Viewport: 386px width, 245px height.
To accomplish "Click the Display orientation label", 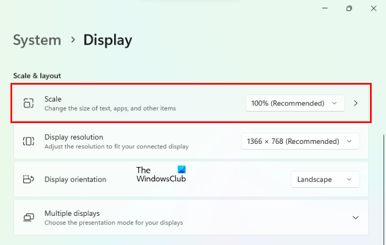I will (x=75, y=179).
